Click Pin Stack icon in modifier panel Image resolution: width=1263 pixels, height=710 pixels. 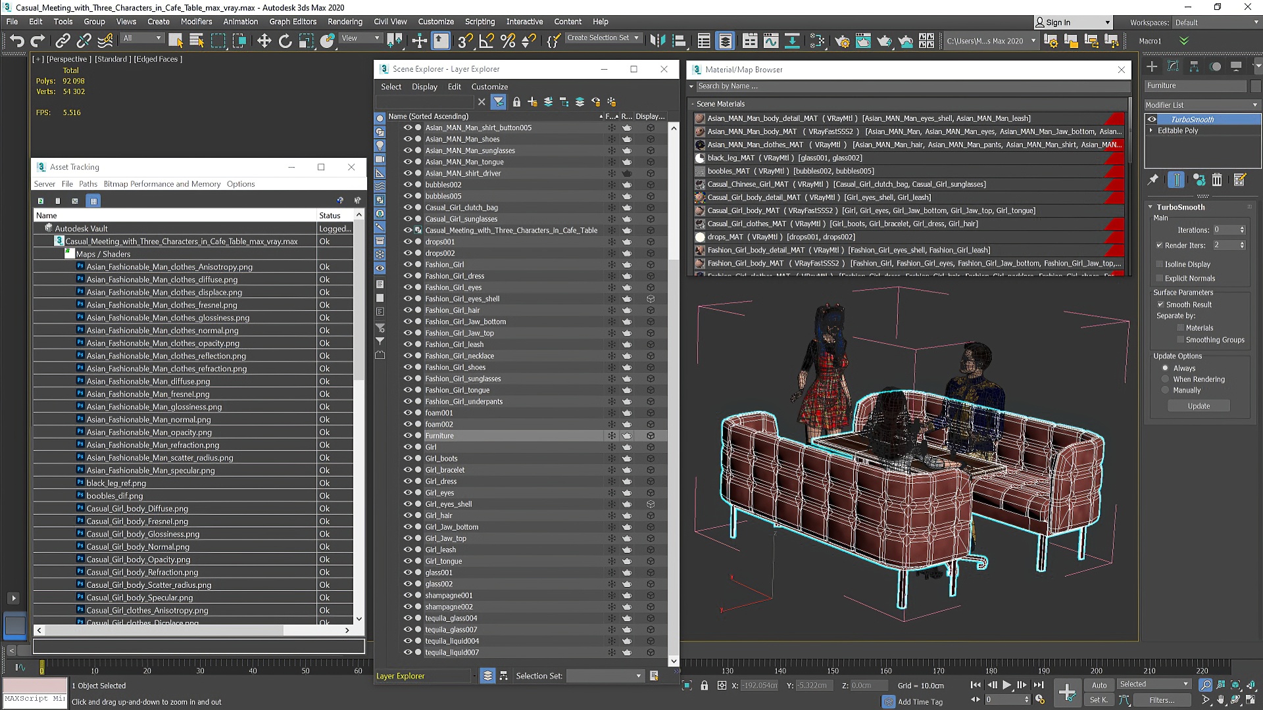point(1153,179)
